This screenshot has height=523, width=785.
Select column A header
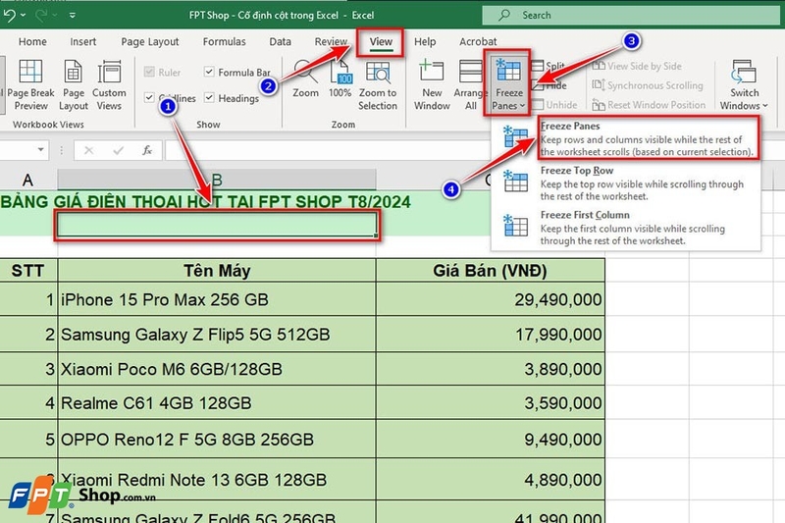(x=28, y=180)
